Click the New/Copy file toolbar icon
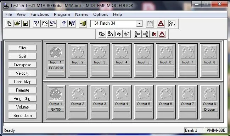The image size is (230, 136). (9, 23)
